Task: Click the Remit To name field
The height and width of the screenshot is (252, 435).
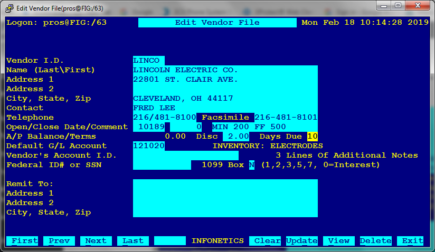Action: (225, 184)
